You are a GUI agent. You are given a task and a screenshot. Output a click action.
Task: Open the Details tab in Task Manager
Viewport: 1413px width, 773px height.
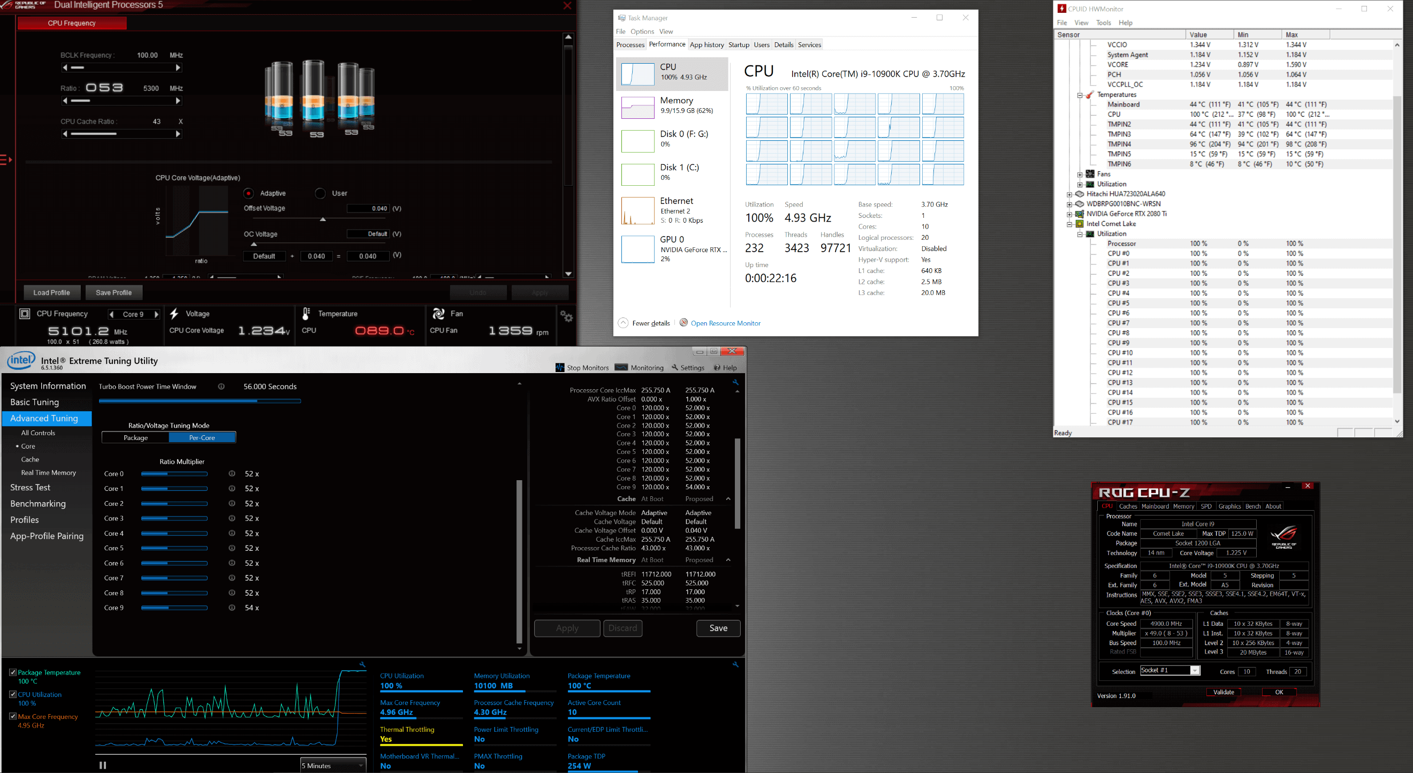pos(783,44)
